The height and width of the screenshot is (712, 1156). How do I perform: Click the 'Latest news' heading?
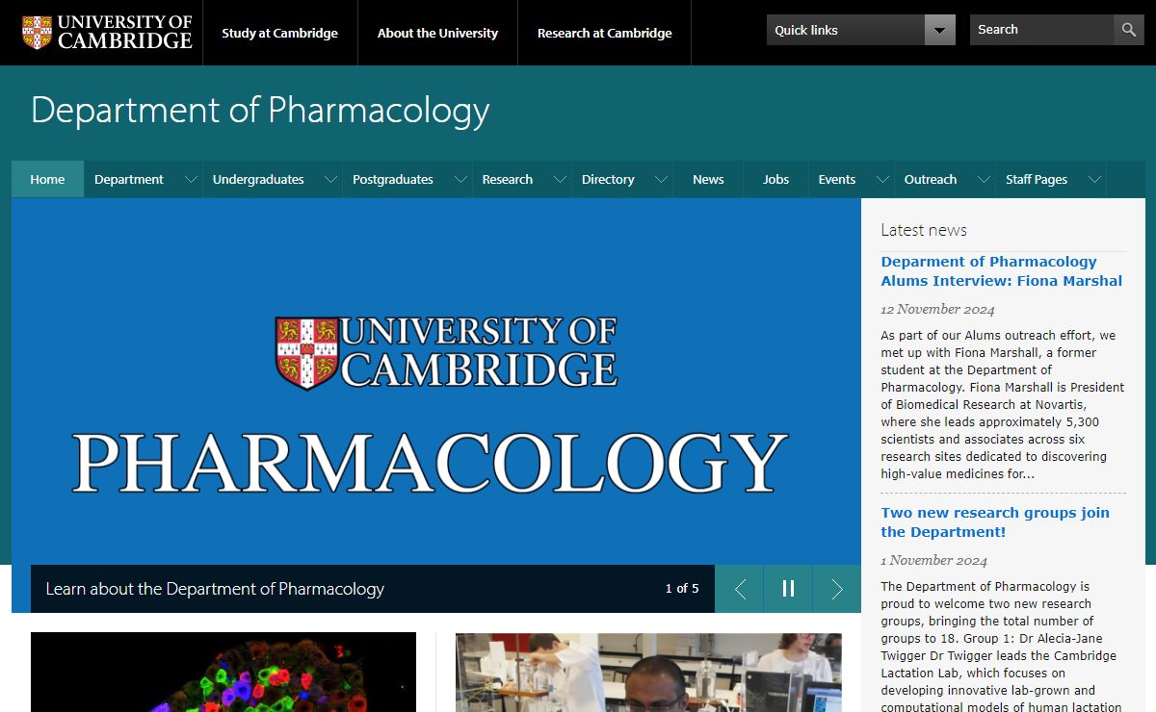(924, 230)
